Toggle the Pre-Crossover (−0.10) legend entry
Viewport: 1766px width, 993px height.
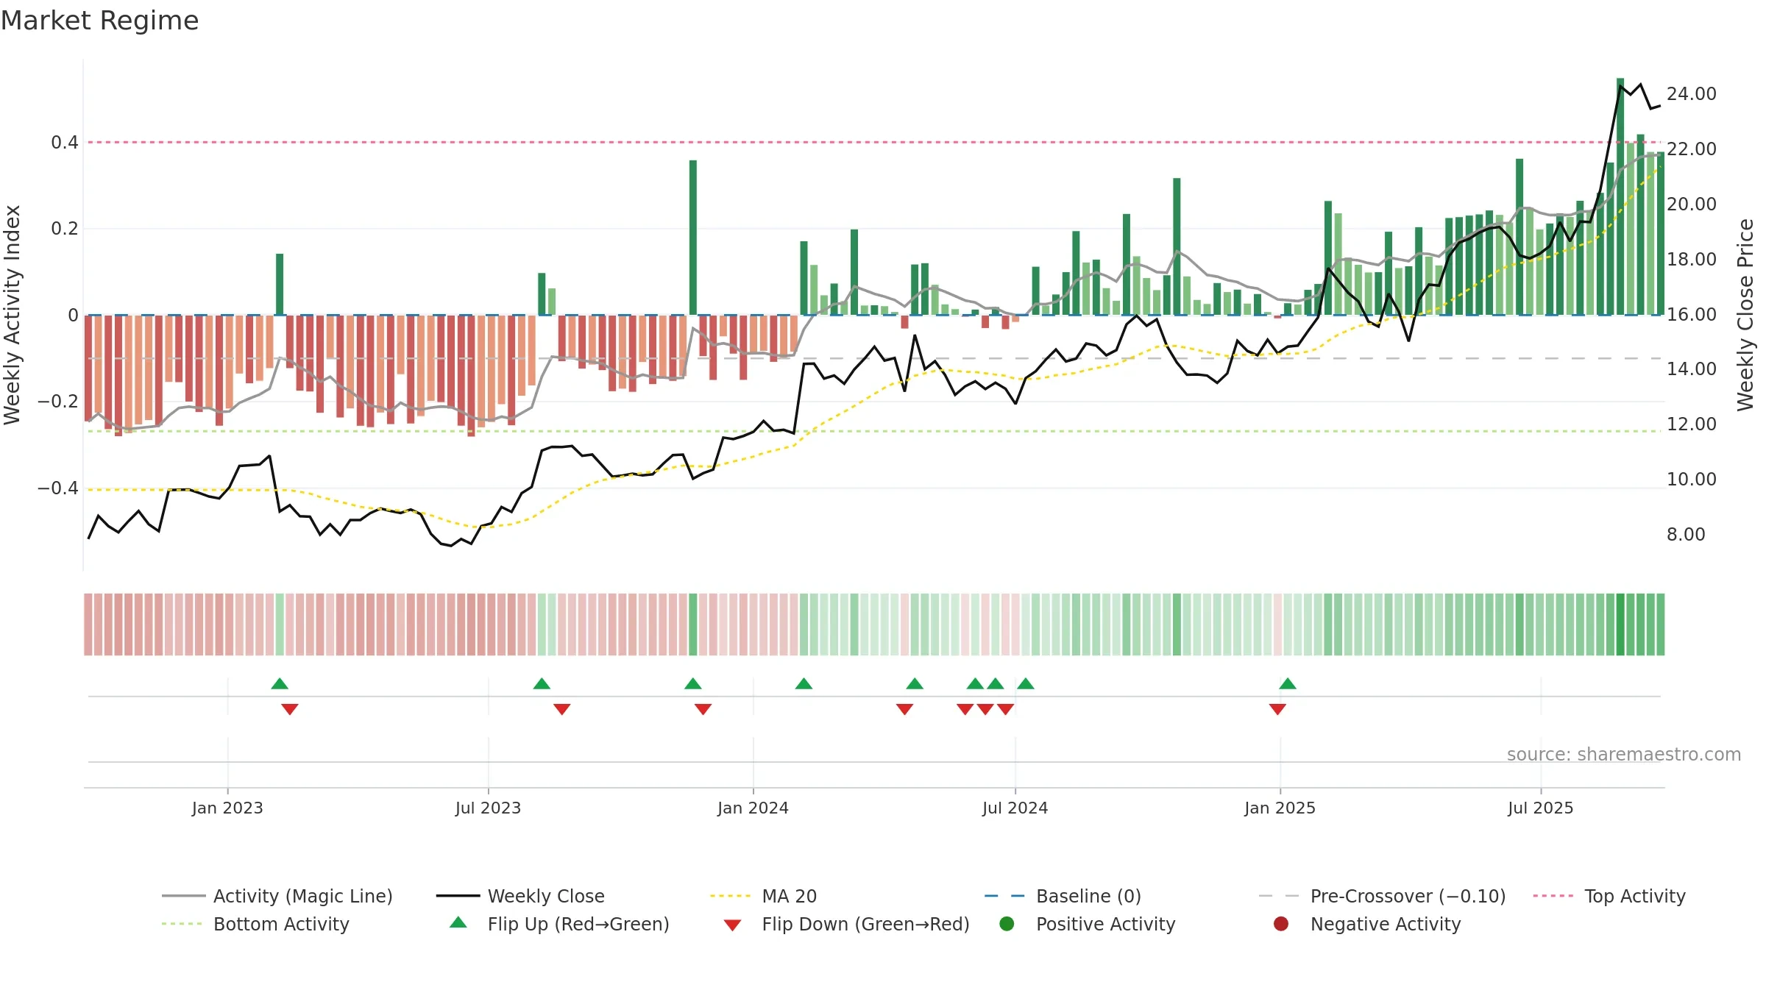click(1382, 896)
